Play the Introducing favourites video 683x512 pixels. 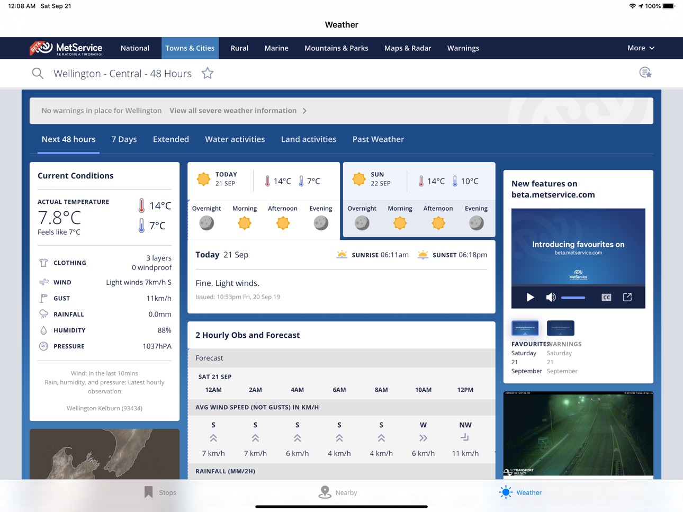click(x=530, y=297)
